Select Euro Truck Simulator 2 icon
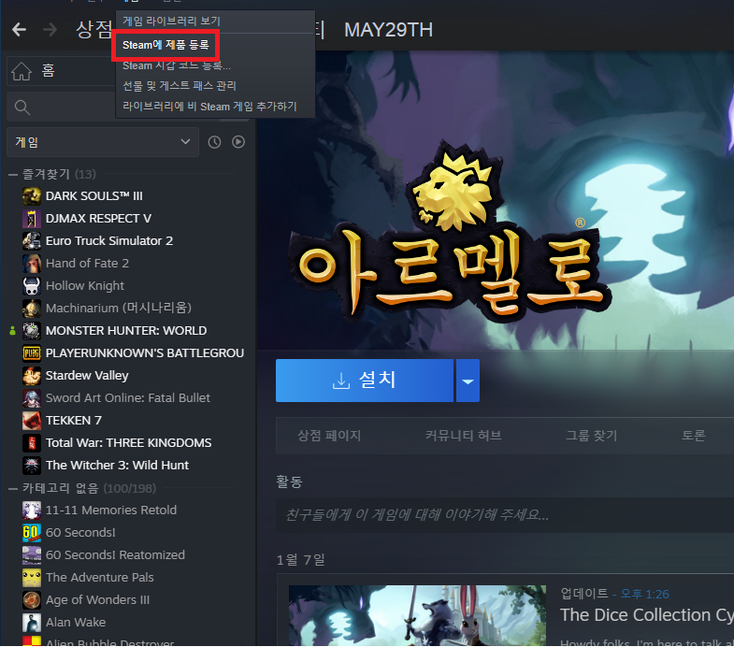 coord(32,241)
